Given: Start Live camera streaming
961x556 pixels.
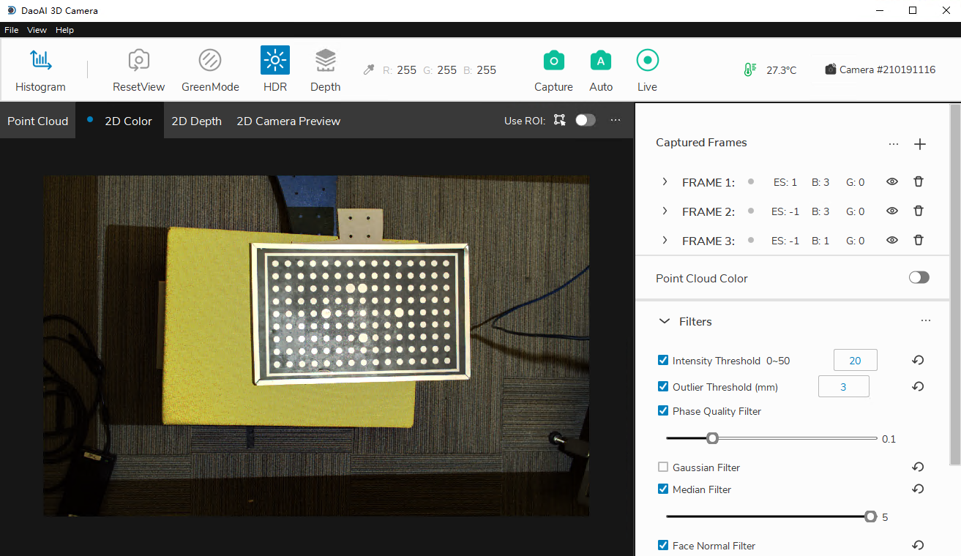Looking at the screenshot, I should click(x=647, y=61).
